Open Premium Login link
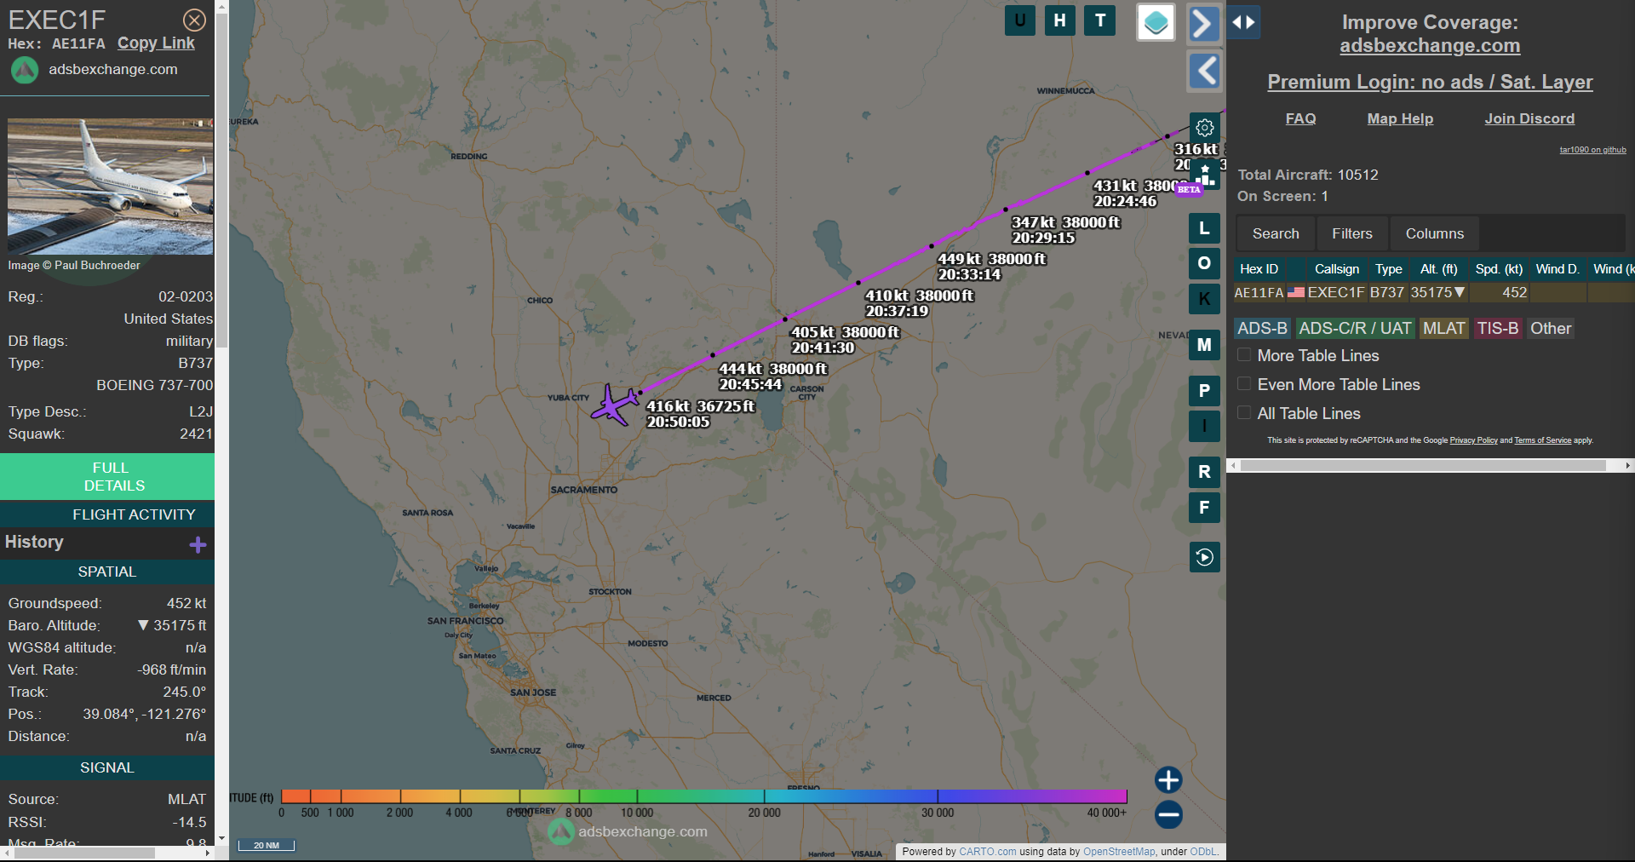 coord(1430,83)
